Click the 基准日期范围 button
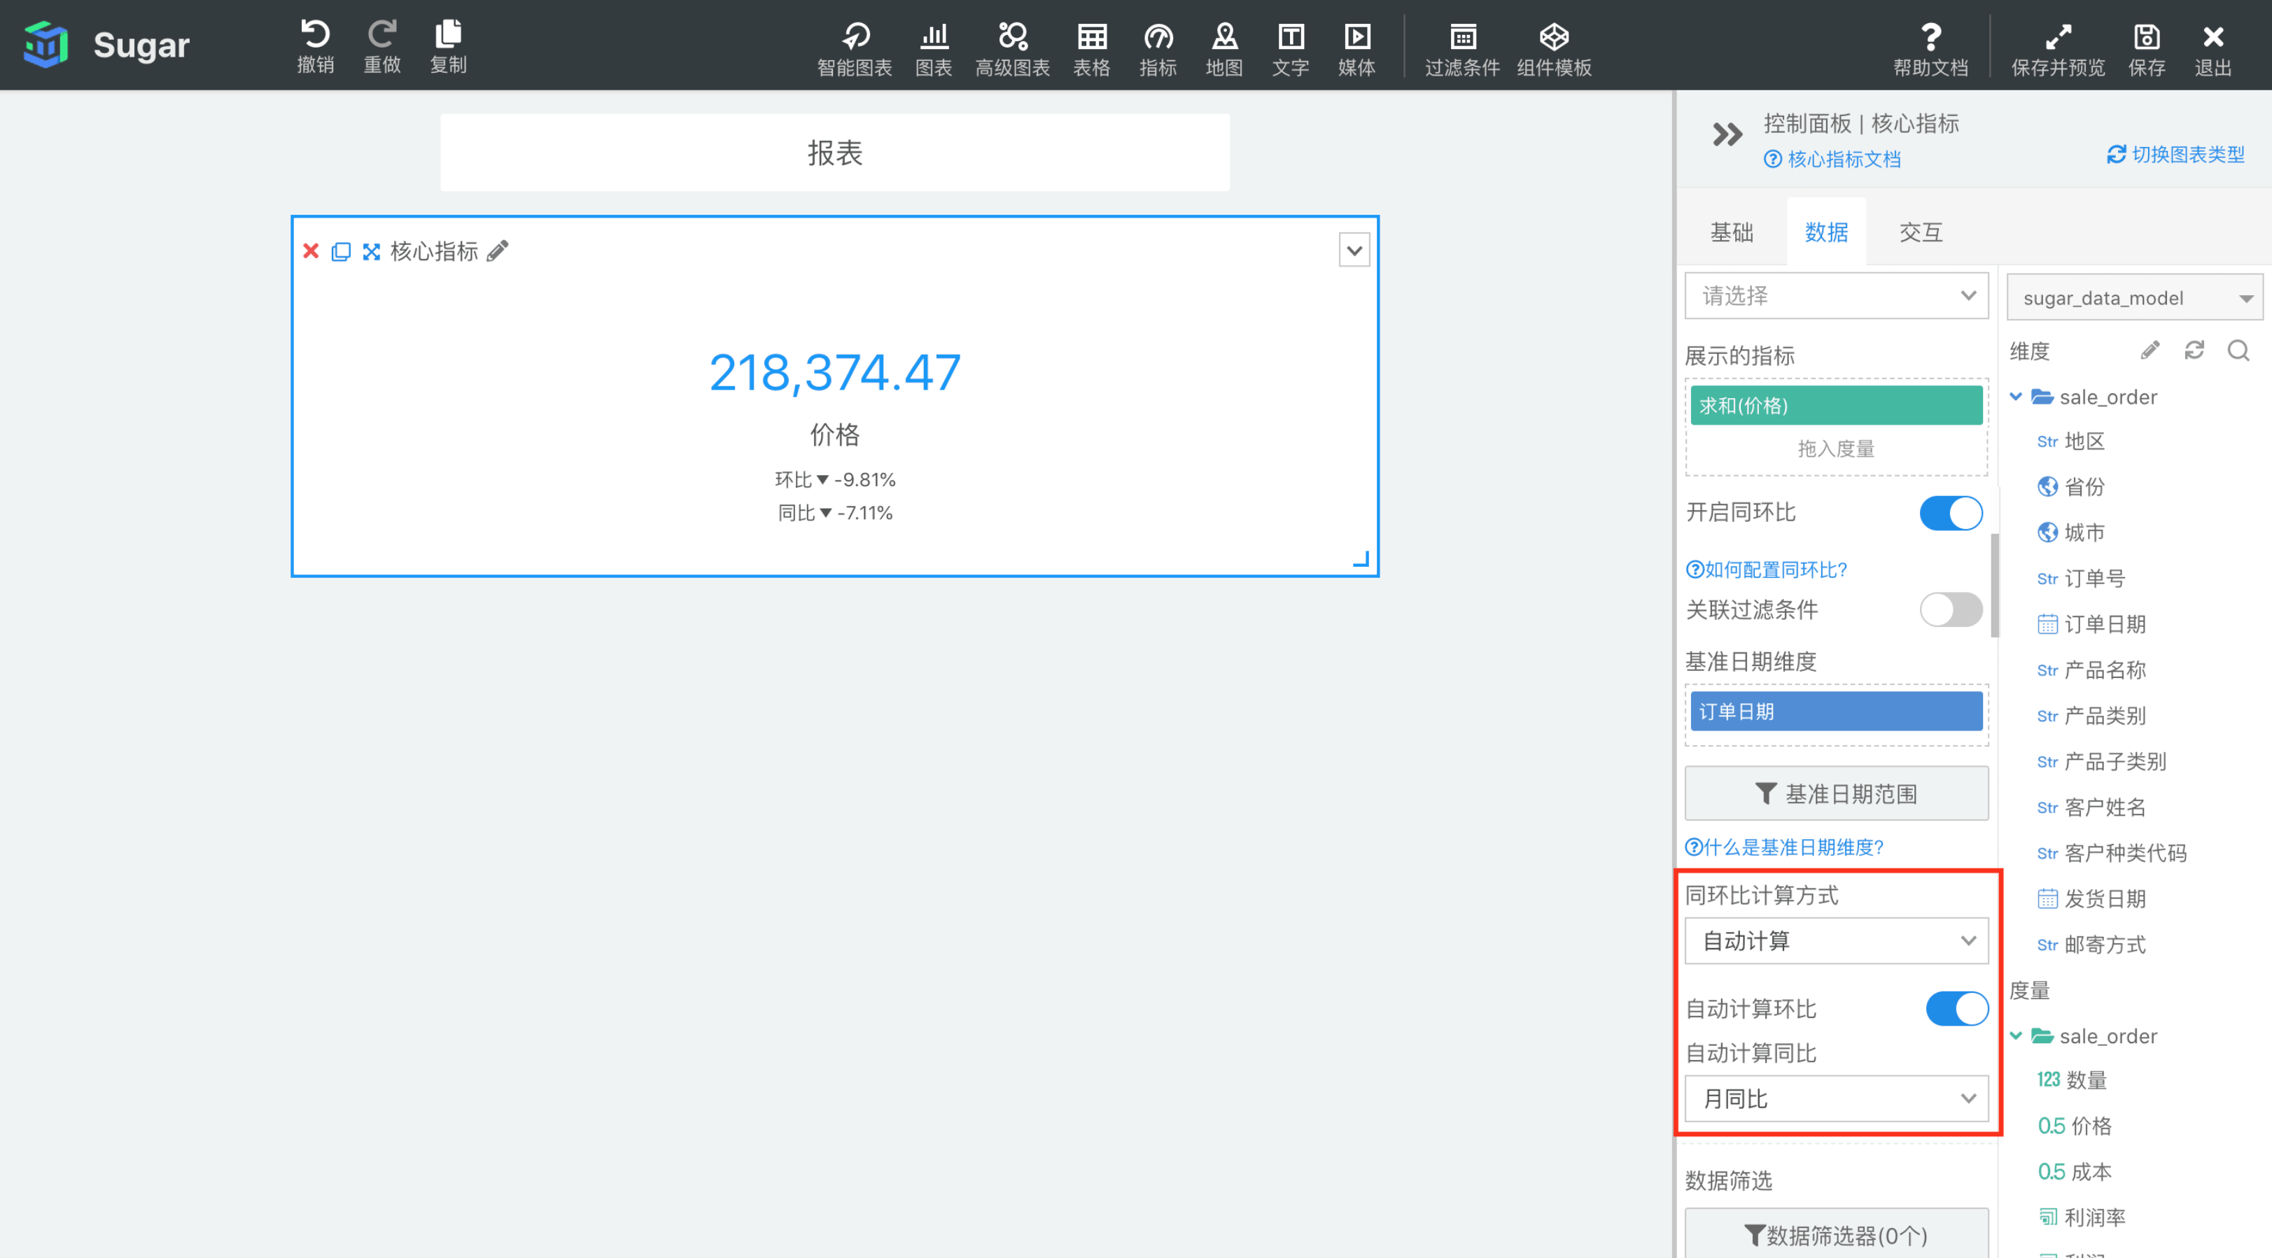This screenshot has width=2272, height=1258. click(1835, 793)
